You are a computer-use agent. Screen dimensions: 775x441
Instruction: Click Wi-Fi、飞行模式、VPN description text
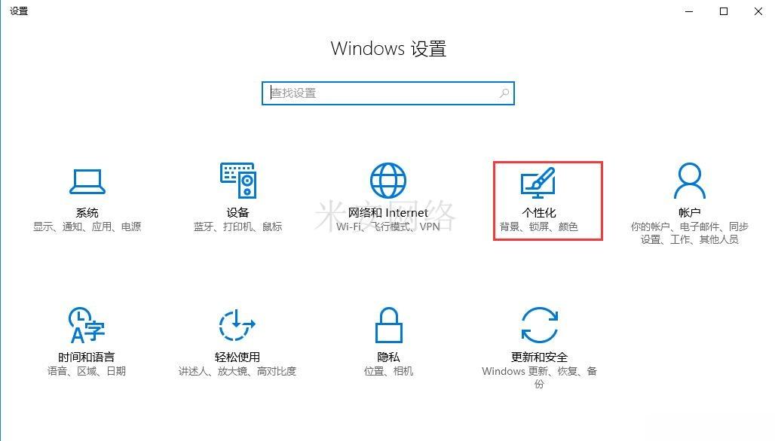(x=388, y=227)
